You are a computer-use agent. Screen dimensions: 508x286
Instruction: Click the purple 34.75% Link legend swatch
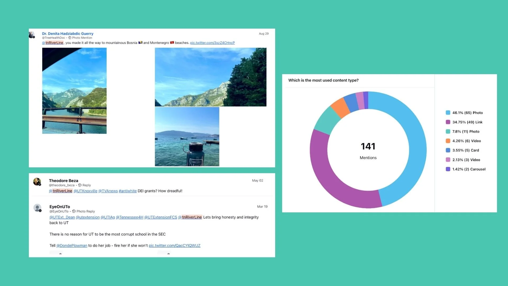pos(448,122)
